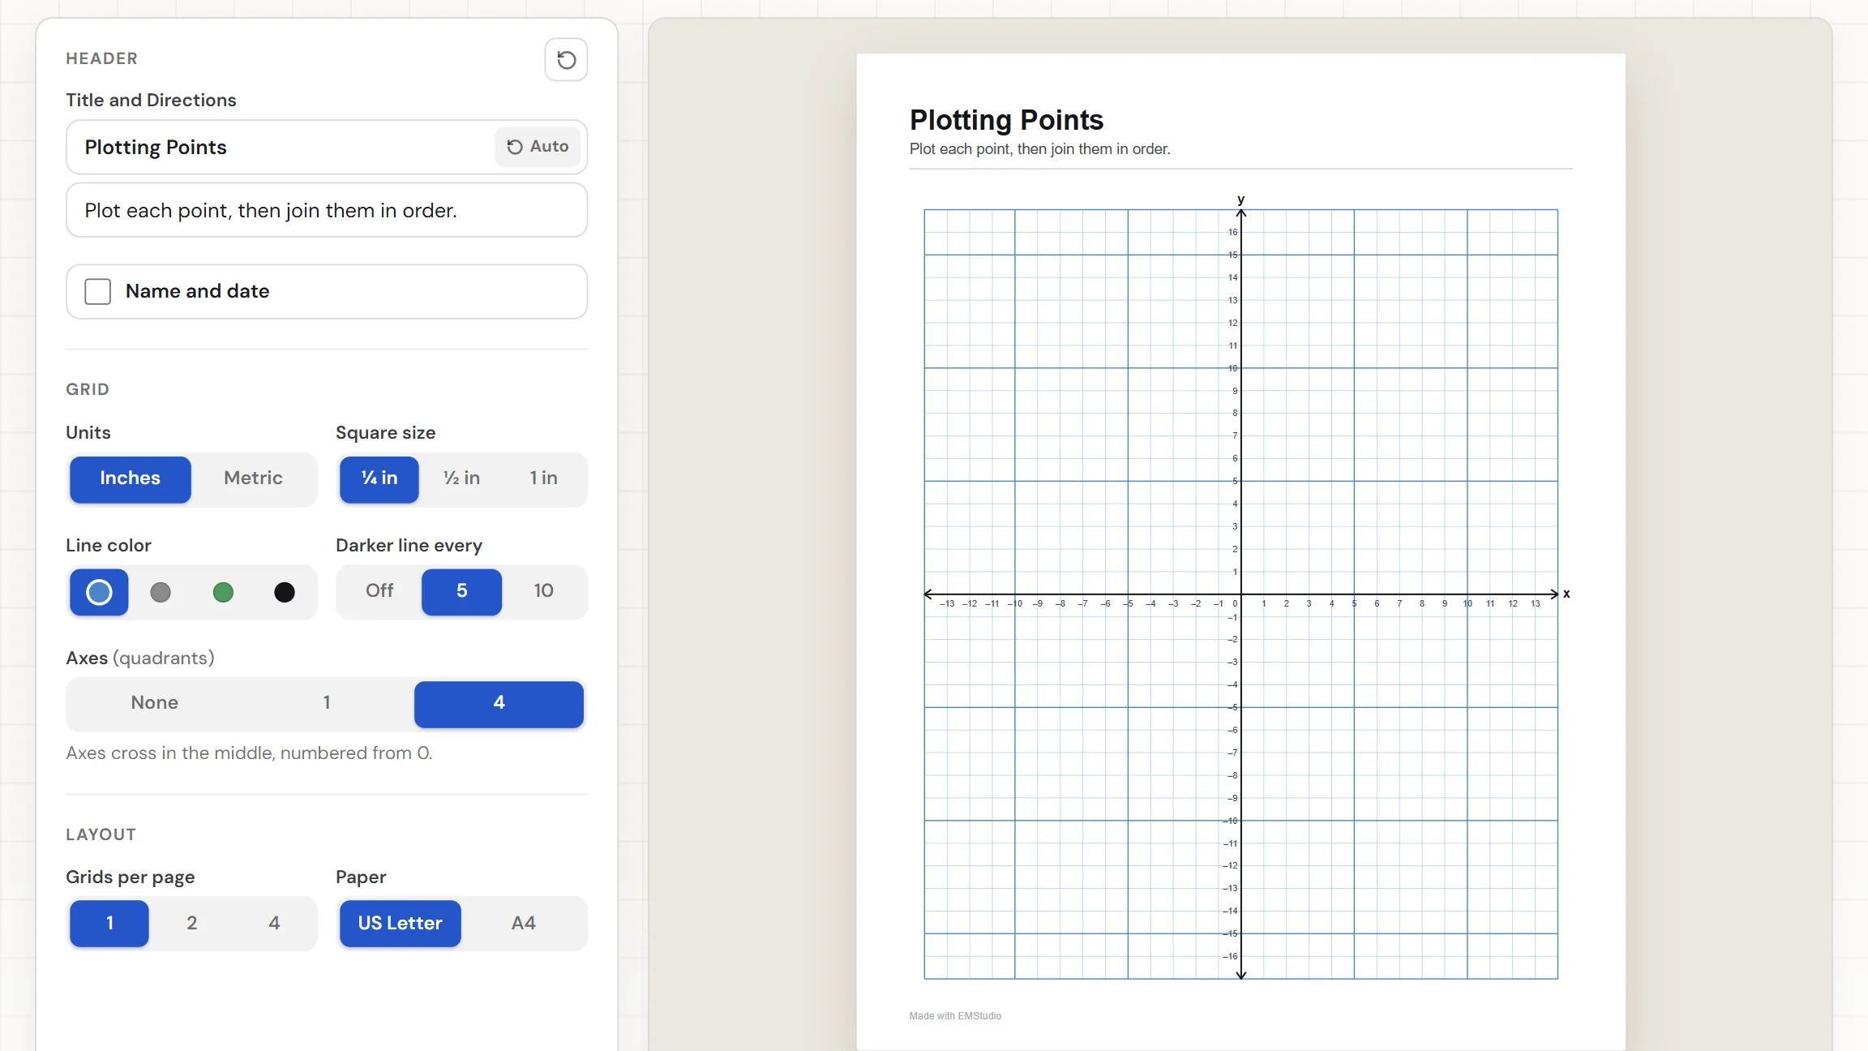Click the reset header icon button

pos(566,59)
